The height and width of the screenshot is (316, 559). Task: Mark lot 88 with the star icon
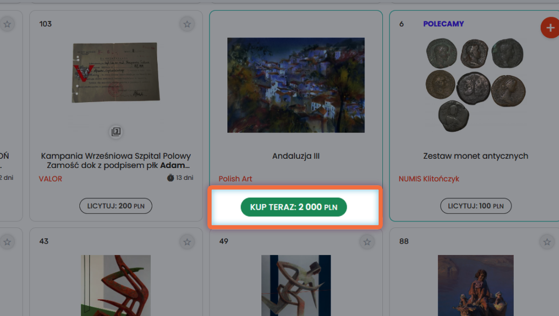(547, 242)
